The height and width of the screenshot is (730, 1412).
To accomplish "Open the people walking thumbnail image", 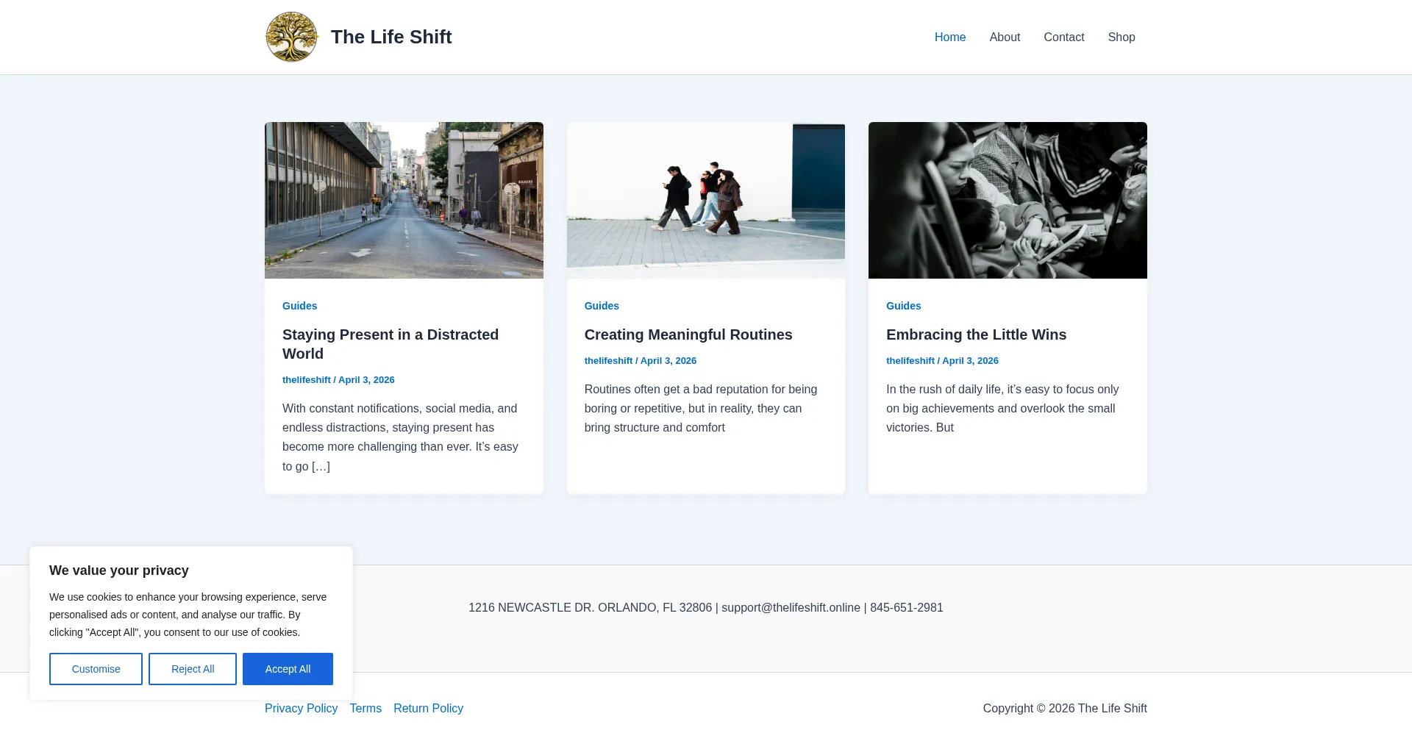I will 706,200.
